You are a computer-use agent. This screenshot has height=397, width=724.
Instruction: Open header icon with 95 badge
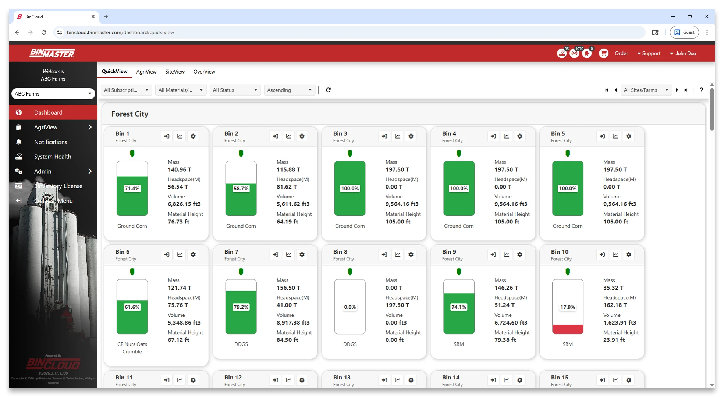point(562,53)
